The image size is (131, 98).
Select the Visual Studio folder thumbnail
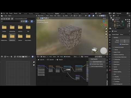coord(28,37)
